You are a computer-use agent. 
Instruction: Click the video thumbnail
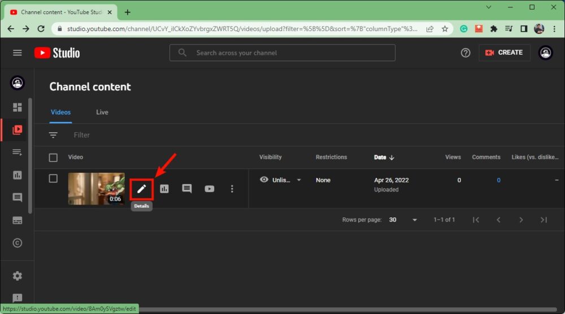(x=96, y=189)
